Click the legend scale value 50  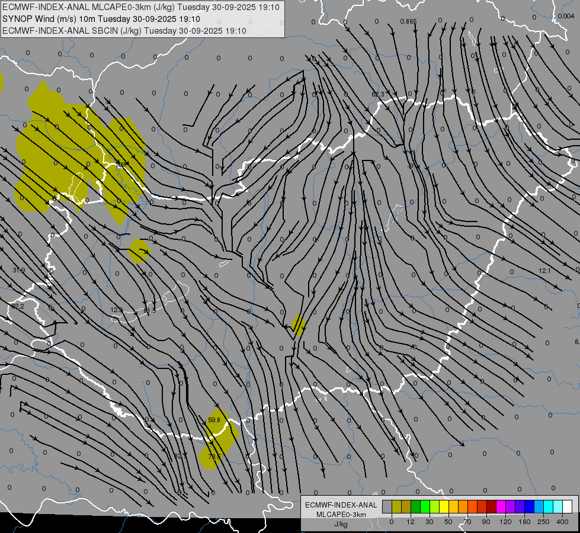[448, 522]
